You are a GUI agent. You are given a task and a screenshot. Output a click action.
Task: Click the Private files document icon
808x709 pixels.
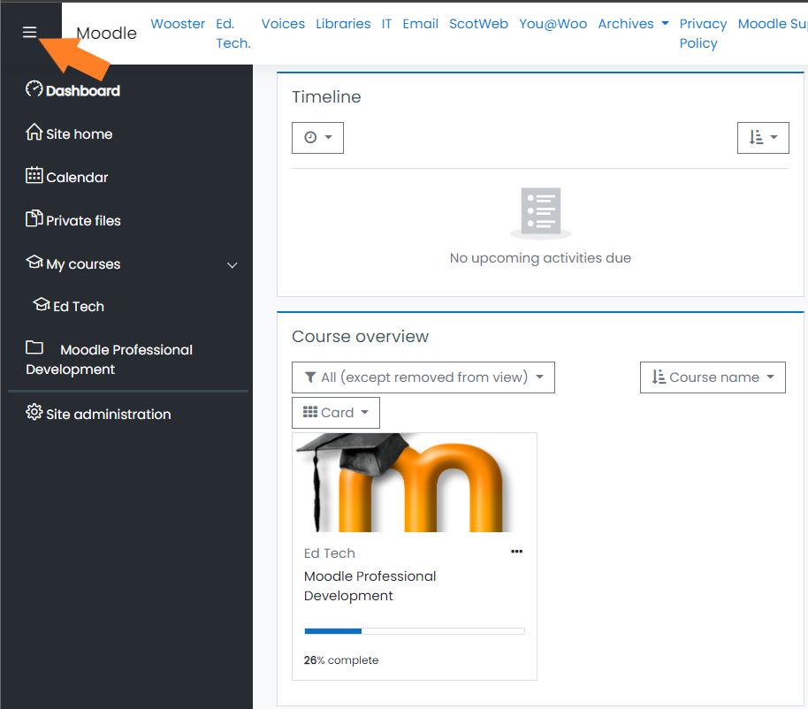(x=34, y=218)
